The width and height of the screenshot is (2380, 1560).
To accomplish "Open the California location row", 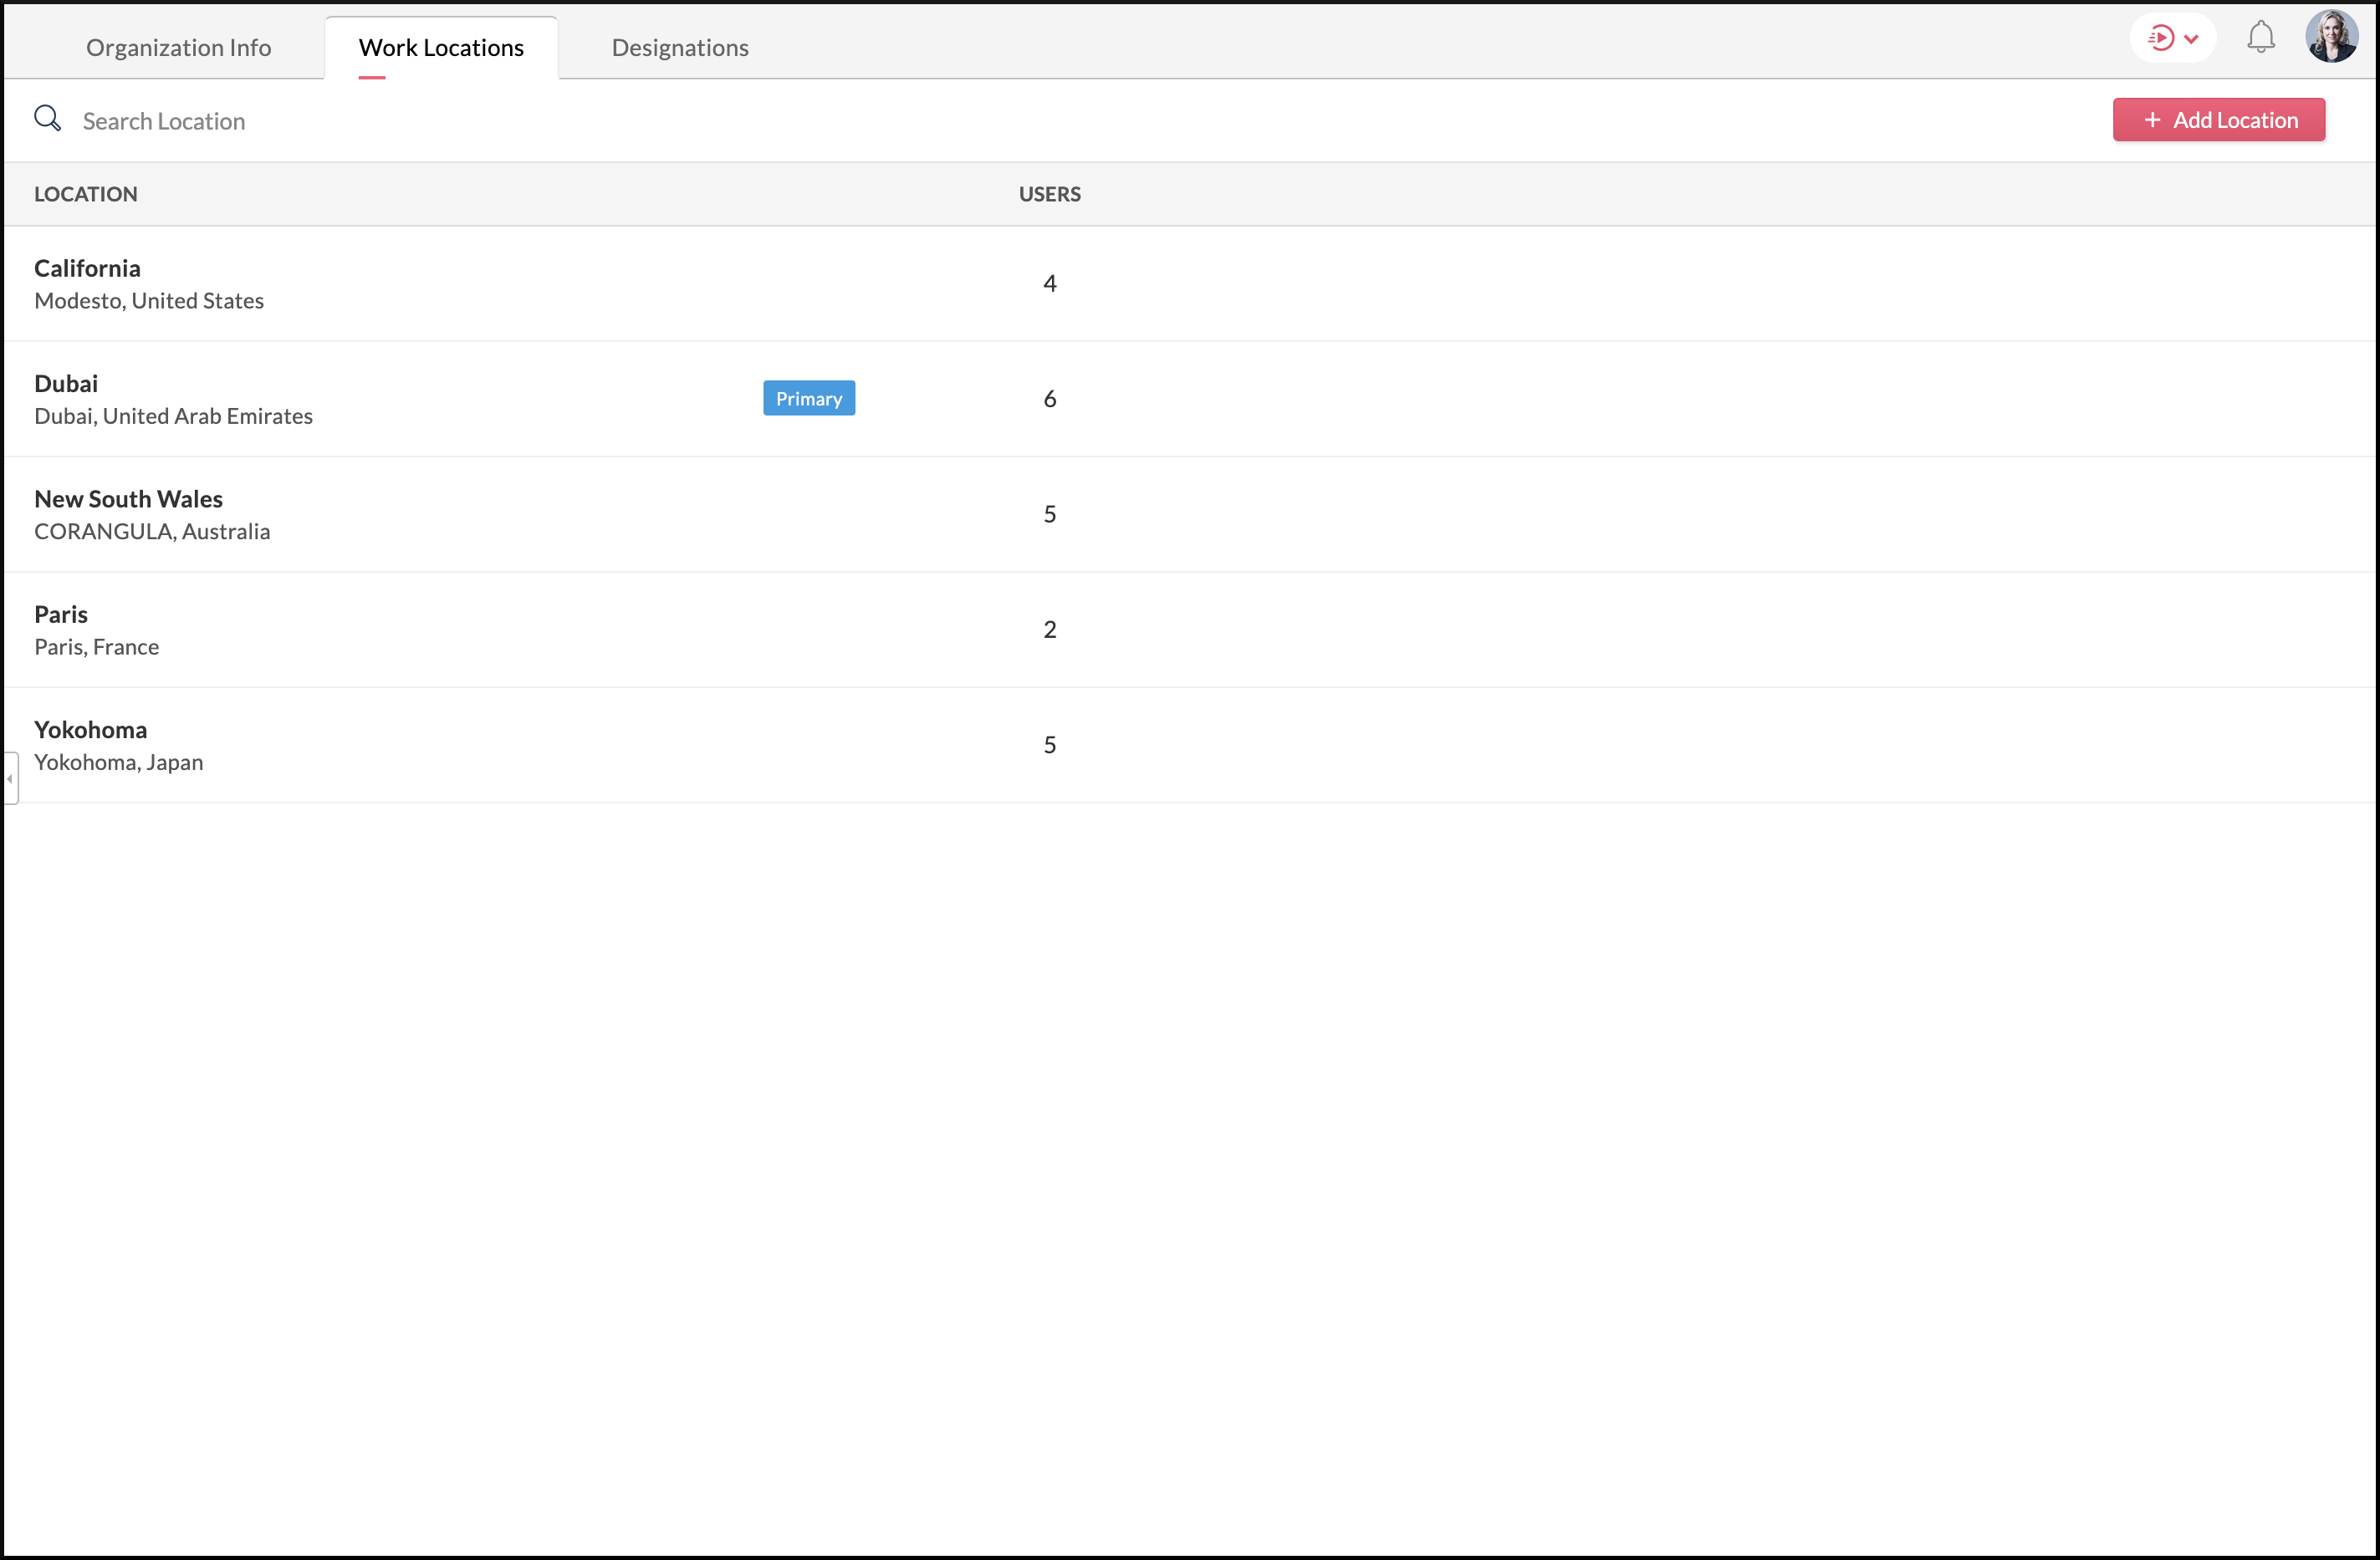I will point(88,268).
